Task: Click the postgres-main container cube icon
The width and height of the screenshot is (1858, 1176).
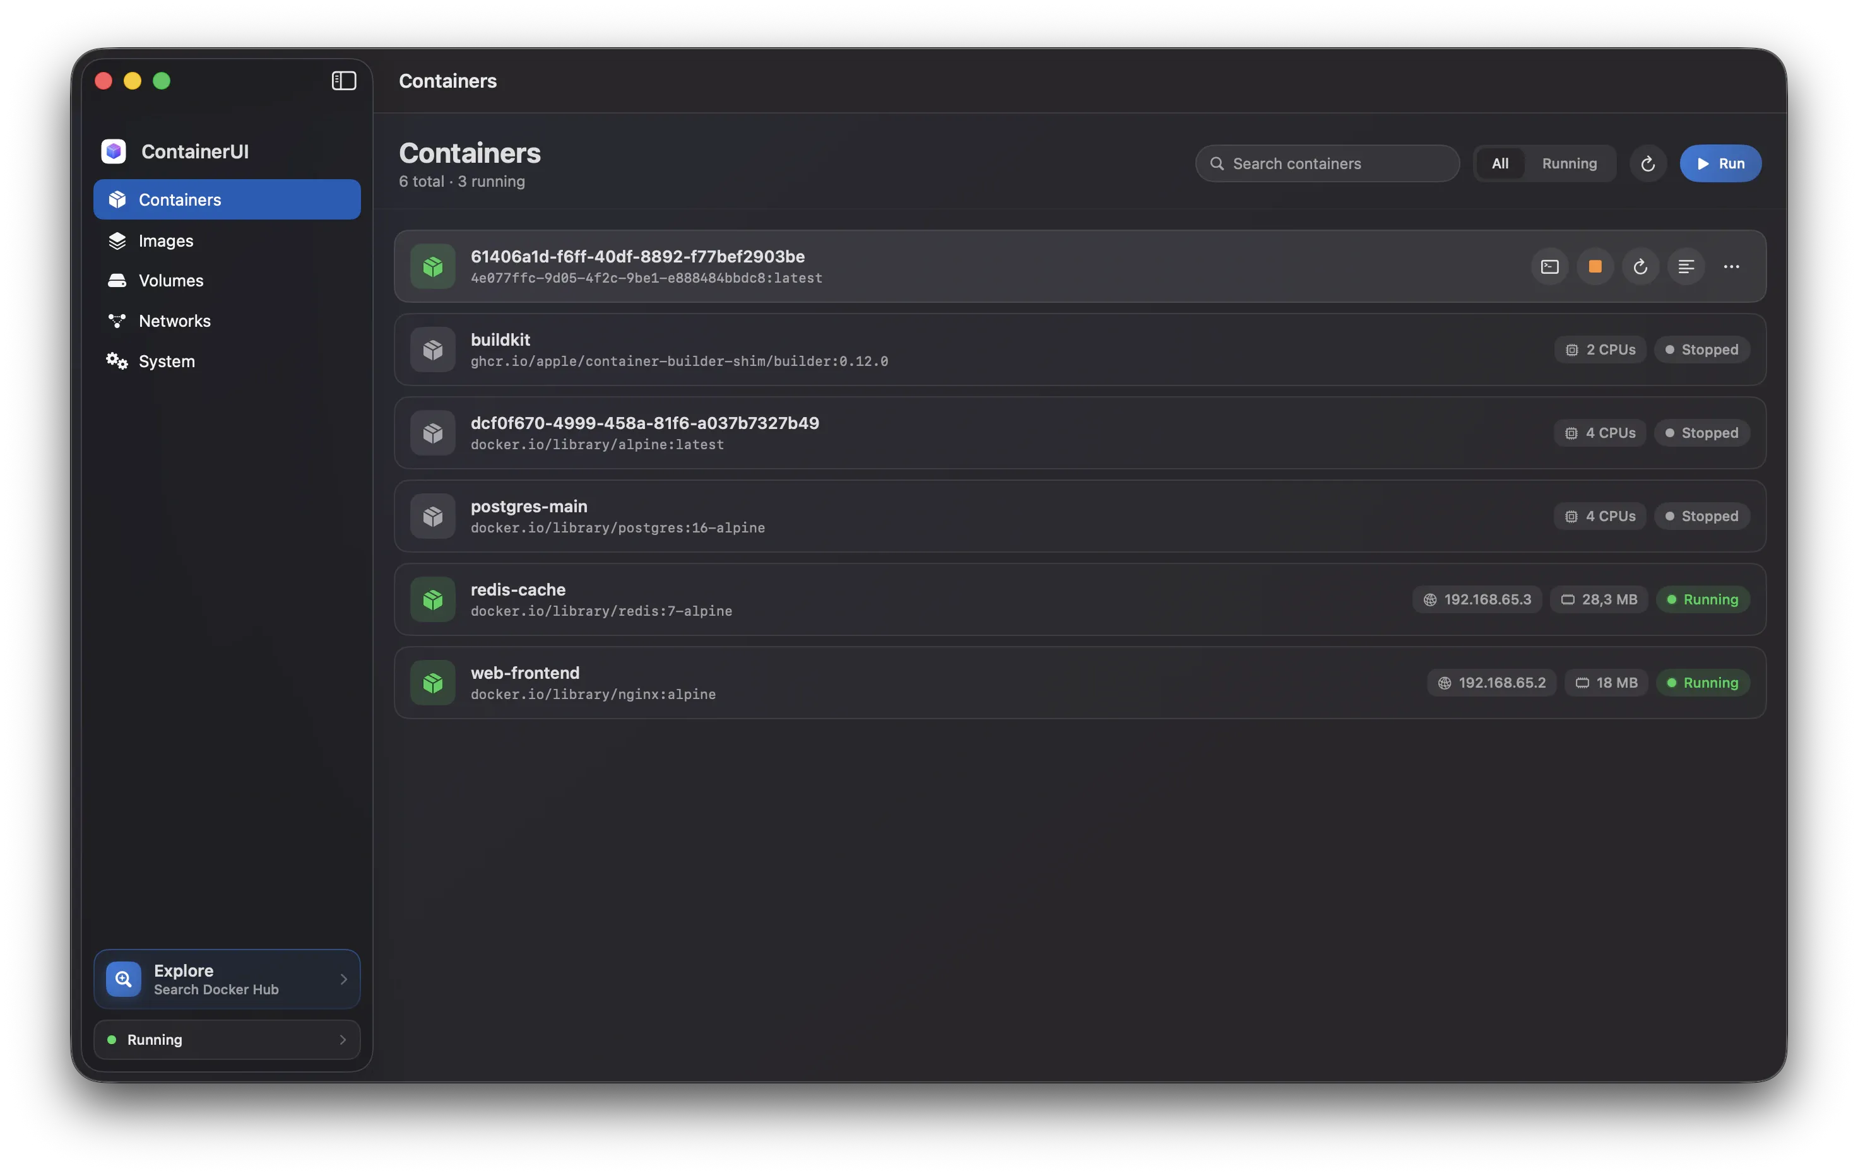Action: pos(433,517)
